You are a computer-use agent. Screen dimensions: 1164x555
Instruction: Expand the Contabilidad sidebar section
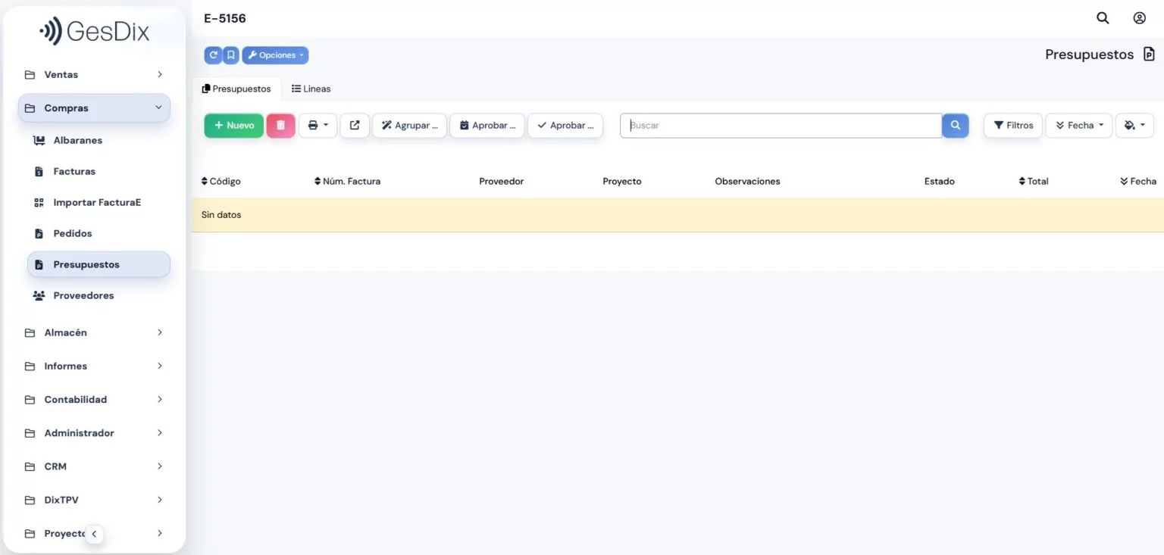[x=94, y=399]
